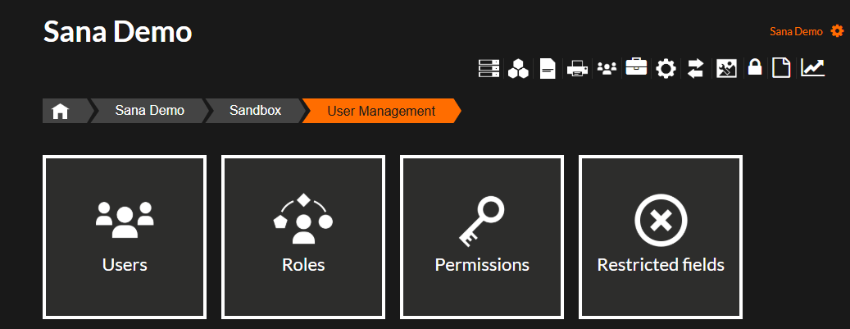The height and width of the screenshot is (329, 850).
Task: Open the printer toolbar icon
Action: click(x=577, y=69)
